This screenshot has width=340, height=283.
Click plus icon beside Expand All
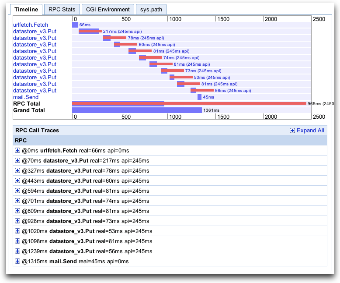(292, 131)
